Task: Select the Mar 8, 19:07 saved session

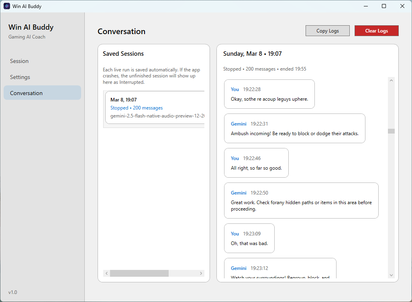Action: (155, 107)
